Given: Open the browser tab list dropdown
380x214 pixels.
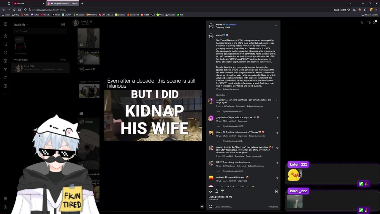Looking at the screenshot, I should point(350,3).
